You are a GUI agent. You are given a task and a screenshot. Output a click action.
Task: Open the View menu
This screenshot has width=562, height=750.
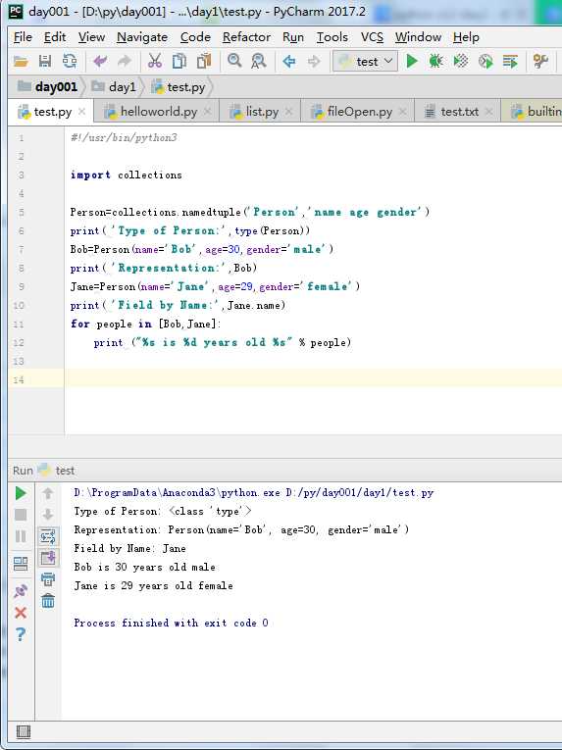91,37
